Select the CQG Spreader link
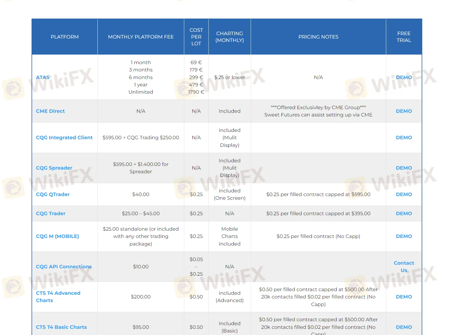Viewport: 449px width, 335px height. click(x=54, y=168)
